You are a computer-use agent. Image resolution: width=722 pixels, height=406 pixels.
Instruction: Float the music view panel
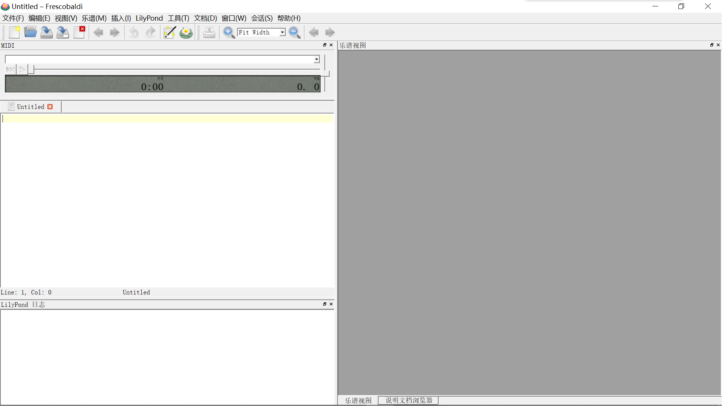(711, 45)
